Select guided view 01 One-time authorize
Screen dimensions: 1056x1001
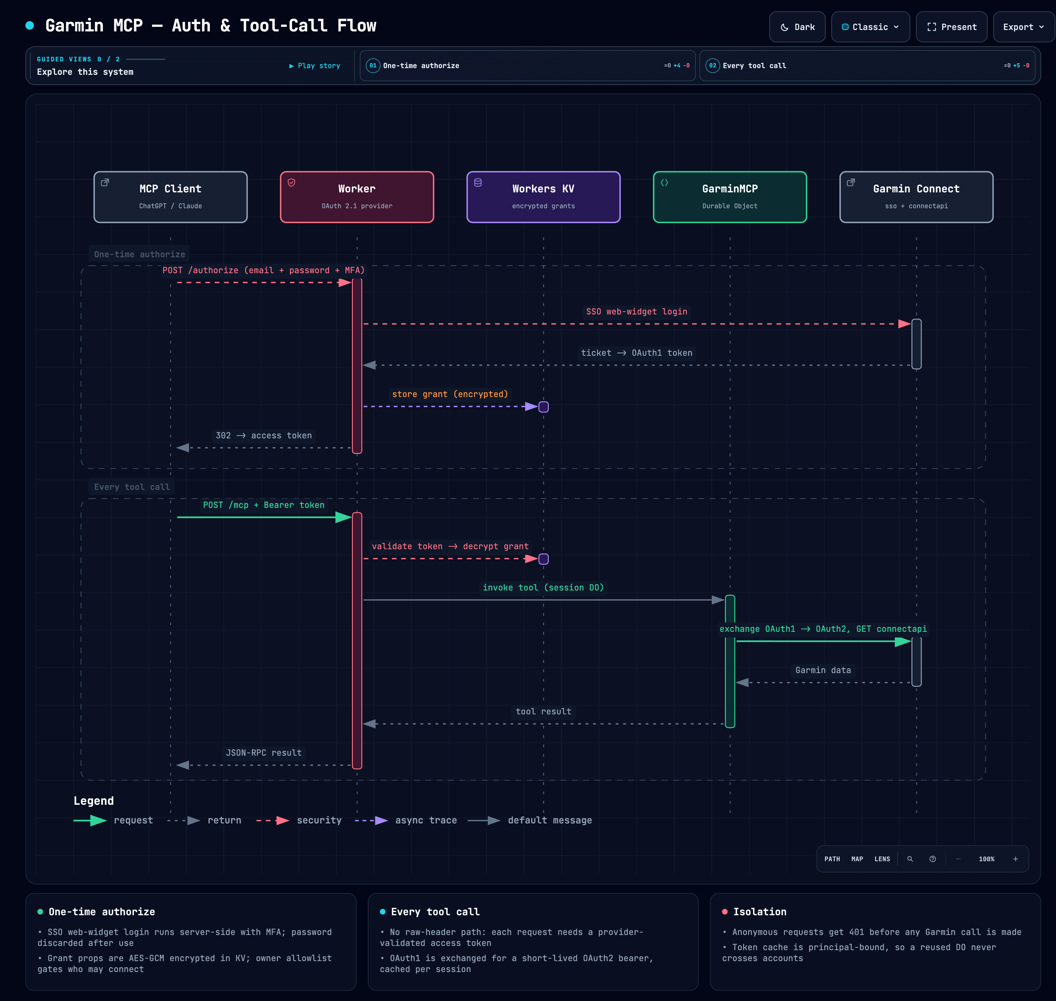(527, 66)
